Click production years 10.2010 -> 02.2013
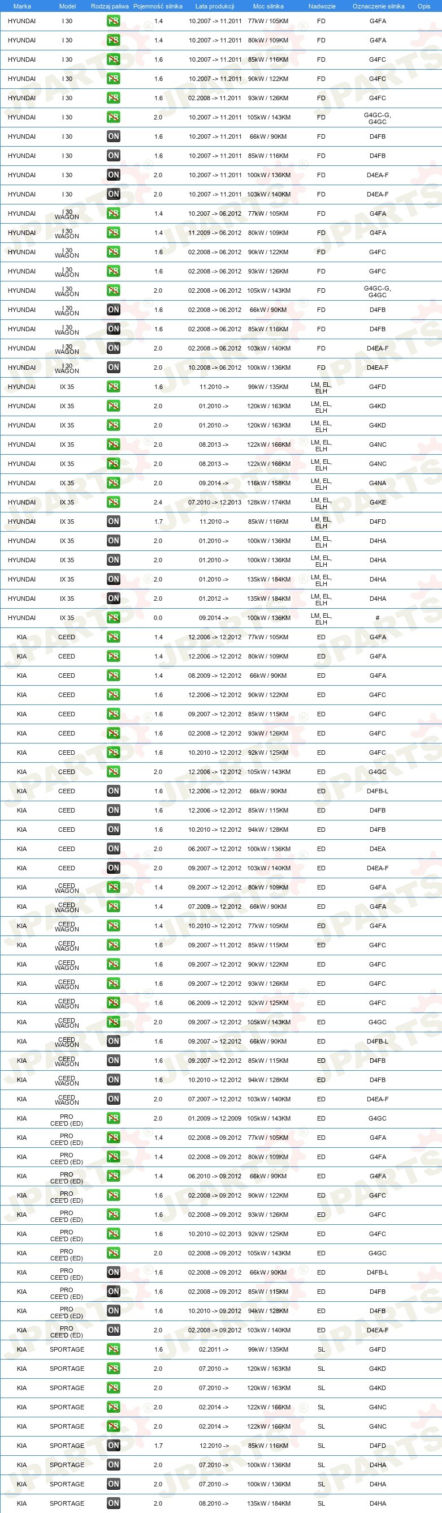442x1513 pixels. [x=215, y=1234]
